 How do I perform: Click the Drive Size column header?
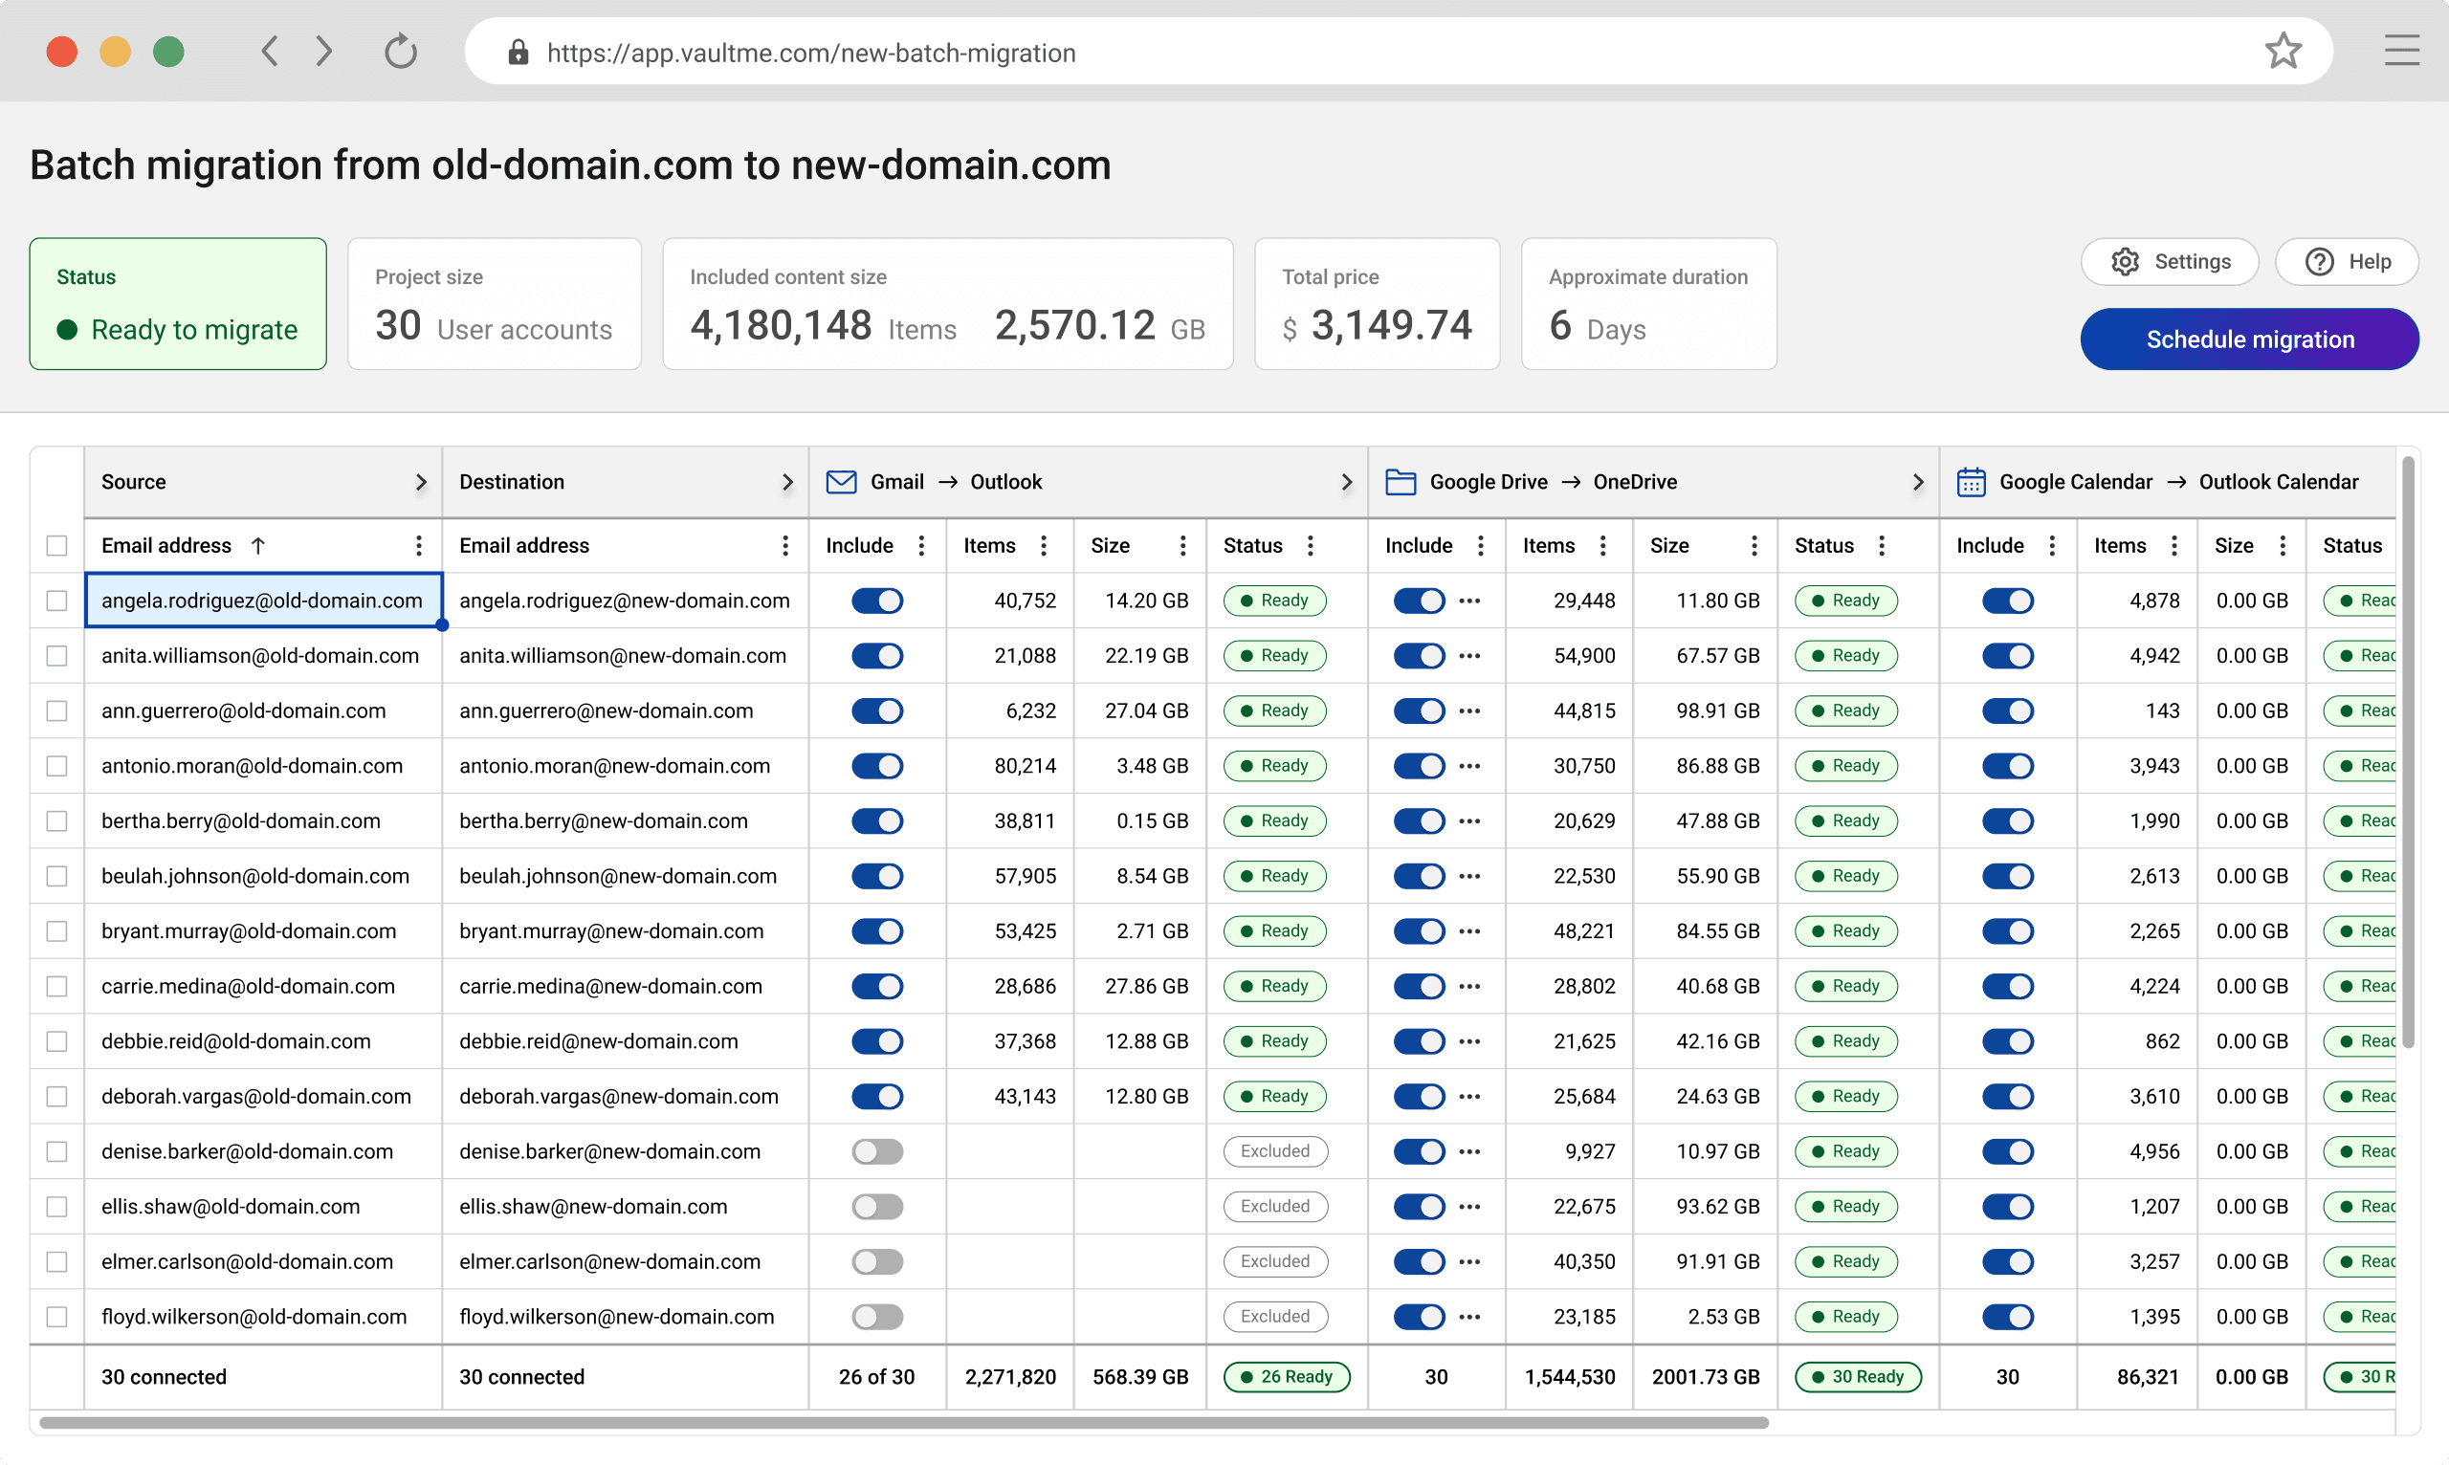pos(1669,546)
